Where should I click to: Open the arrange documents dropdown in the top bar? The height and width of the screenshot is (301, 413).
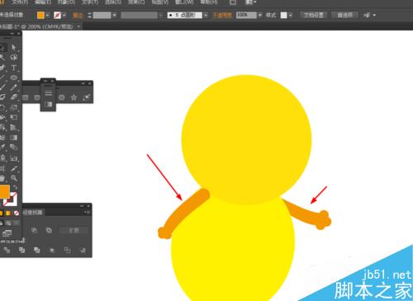click(250, 2)
